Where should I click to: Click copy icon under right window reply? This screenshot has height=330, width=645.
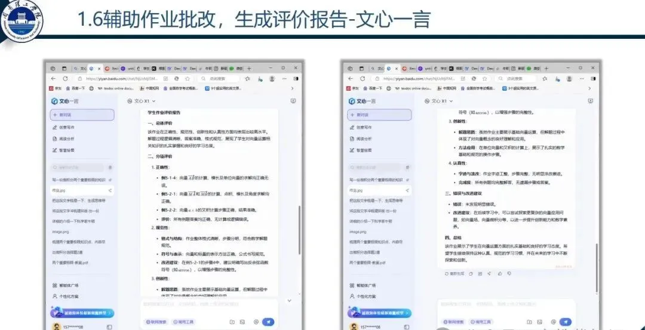point(471,273)
